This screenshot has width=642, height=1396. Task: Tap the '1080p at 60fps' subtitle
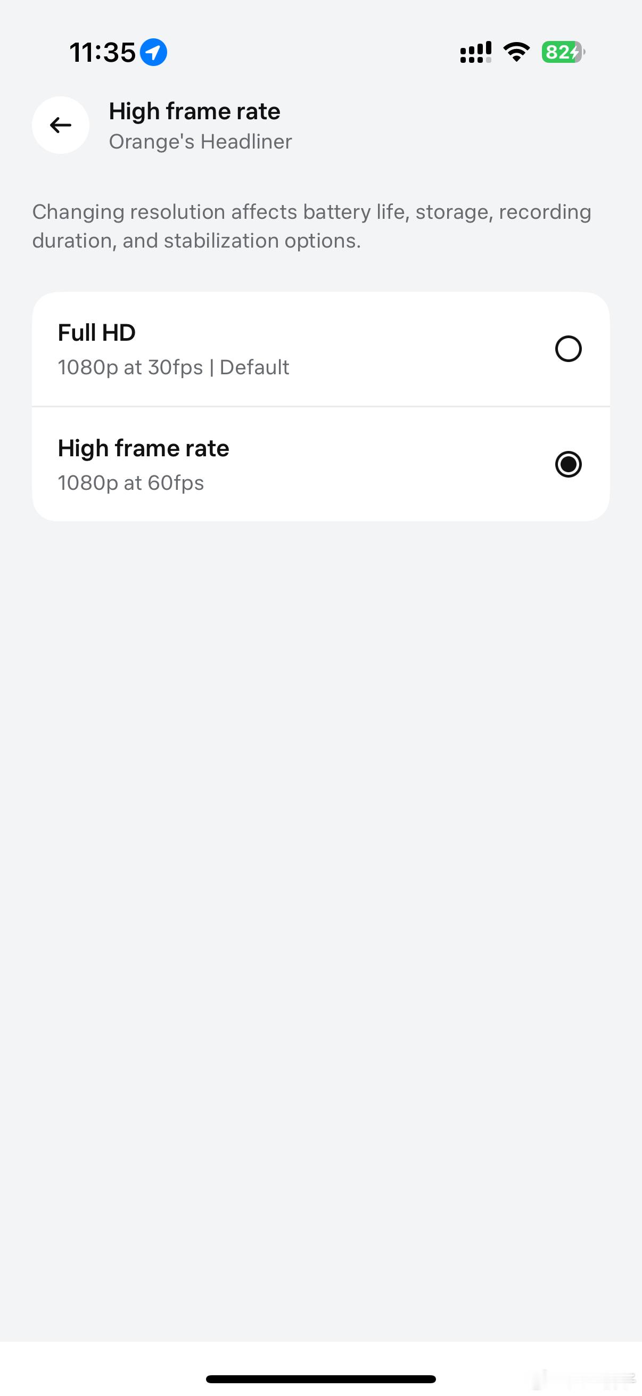point(131,483)
